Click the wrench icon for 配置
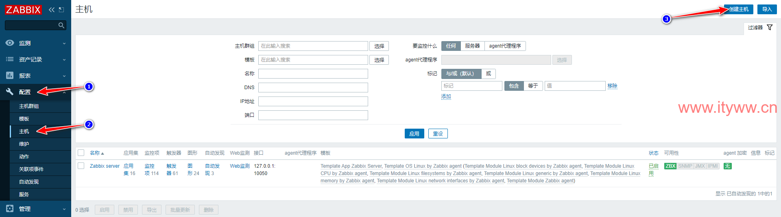Viewport: 781px width, 217px height. click(x=10, y=92)
